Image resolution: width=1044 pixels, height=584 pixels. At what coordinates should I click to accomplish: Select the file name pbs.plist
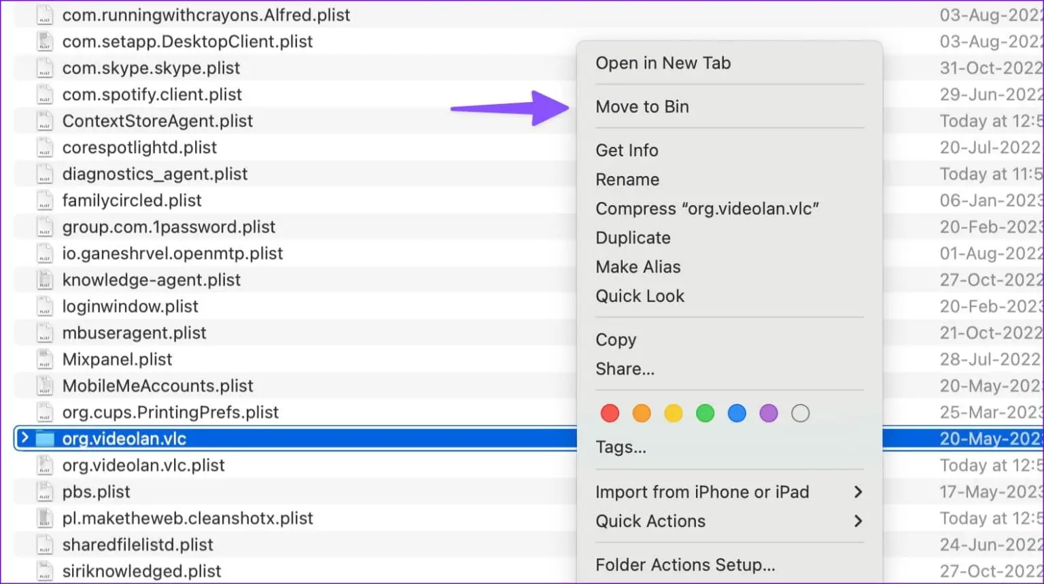click(97, 492)
